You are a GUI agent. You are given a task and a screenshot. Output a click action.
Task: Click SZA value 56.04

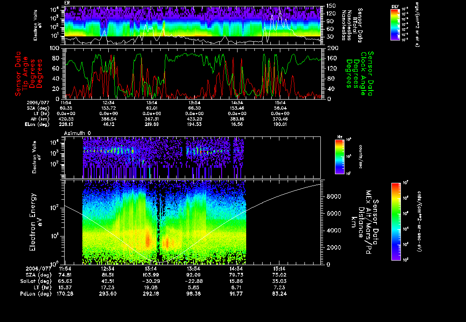point(280,108)
